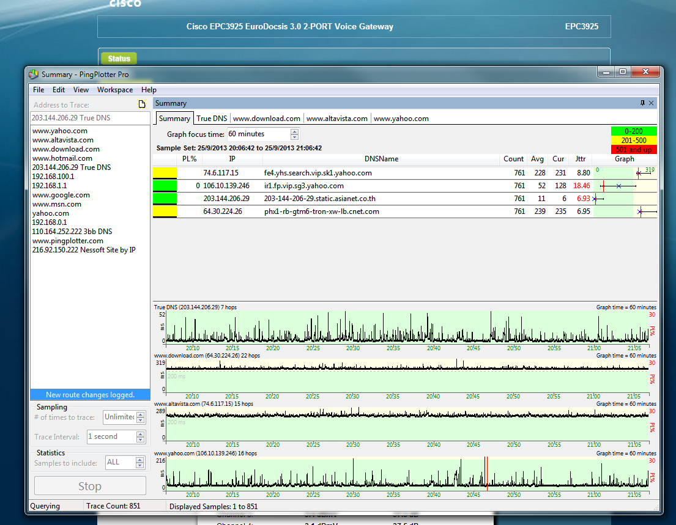Click the PingPlotter Pro icon in title bar
This screenshot has height=525, width=676.
click(34, 75)
